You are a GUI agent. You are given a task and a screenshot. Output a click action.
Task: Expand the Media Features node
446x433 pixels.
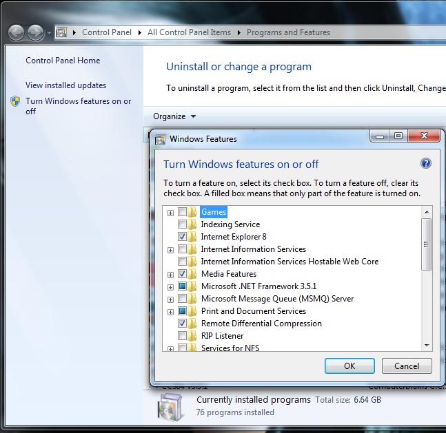point(170,275)
